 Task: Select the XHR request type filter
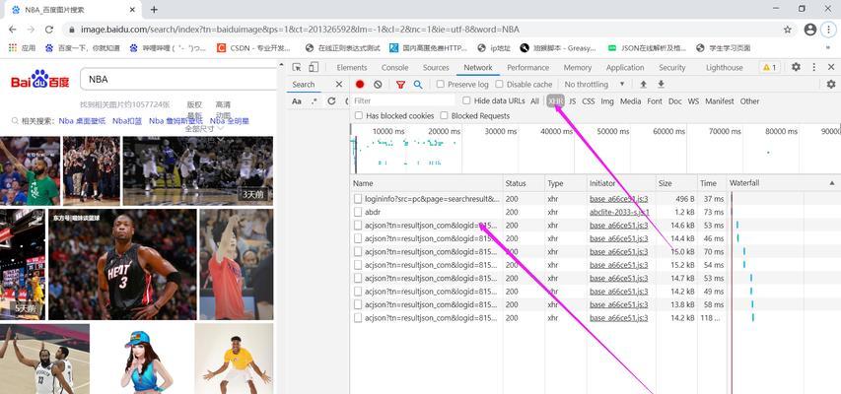point(555,100)
